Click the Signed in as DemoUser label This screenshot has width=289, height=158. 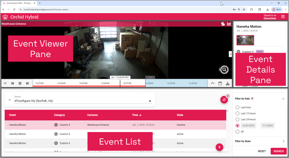pyautogui.click(x=270, y=17)
